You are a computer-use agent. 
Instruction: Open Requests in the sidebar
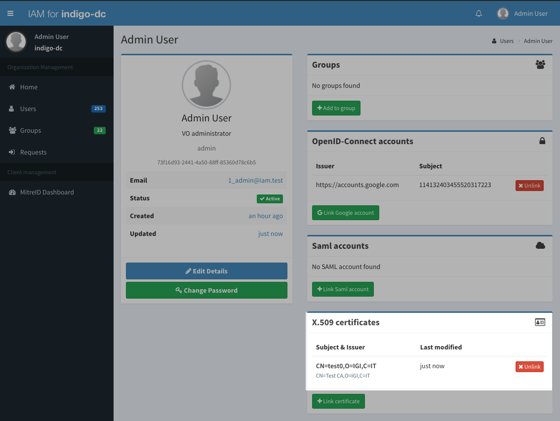click(x=33, y=153)
